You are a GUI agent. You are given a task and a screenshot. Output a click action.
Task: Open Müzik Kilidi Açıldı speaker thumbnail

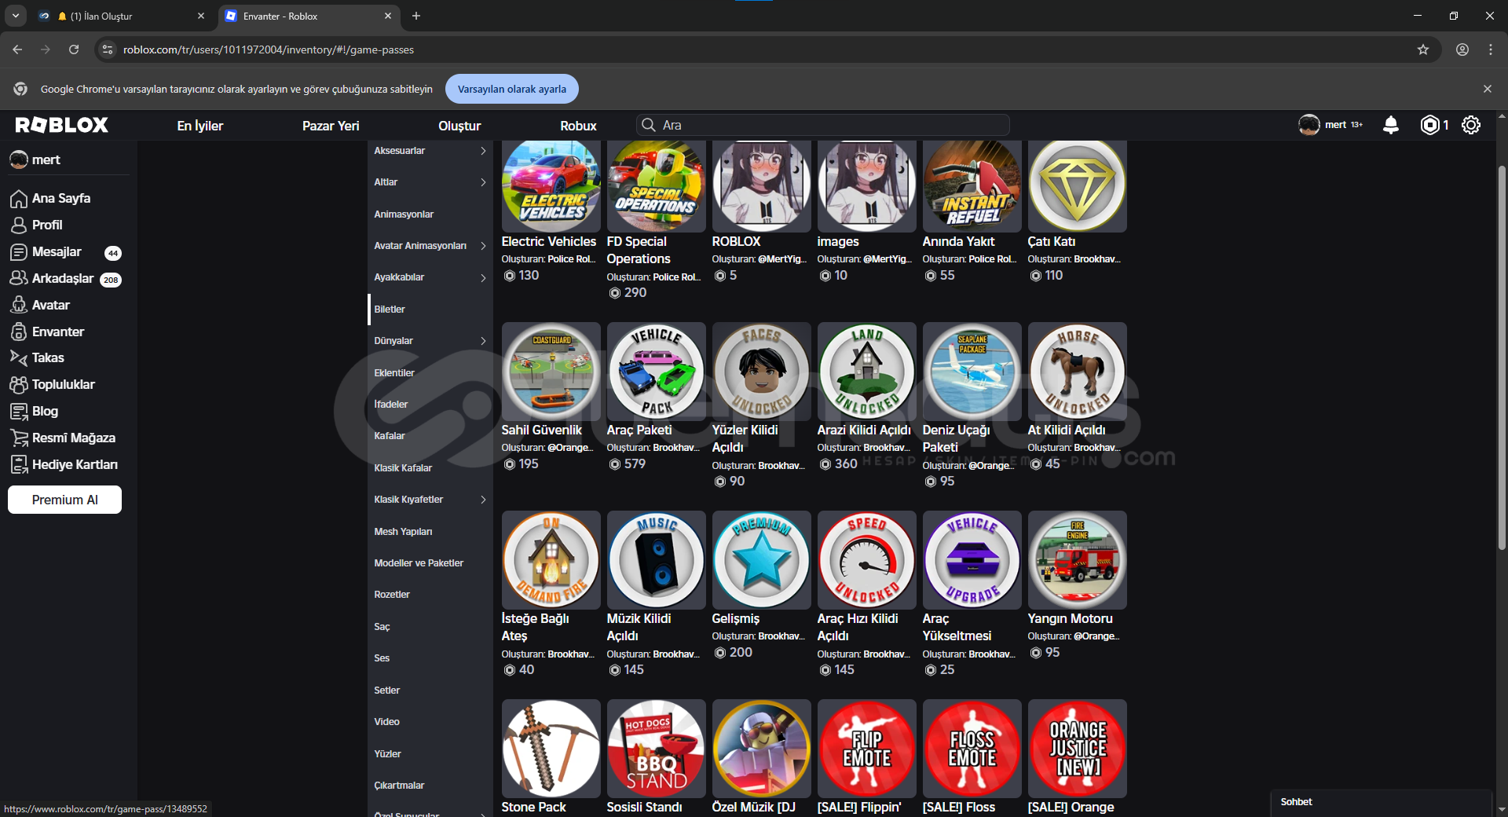(656, 560)
